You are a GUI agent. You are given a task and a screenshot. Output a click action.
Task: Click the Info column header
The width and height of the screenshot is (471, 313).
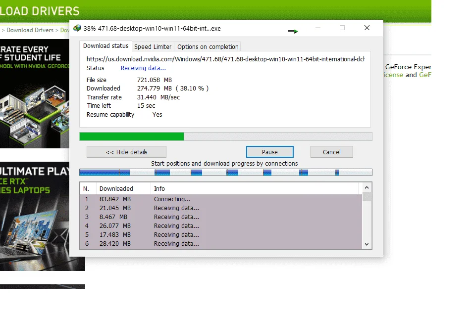point(255,188)
